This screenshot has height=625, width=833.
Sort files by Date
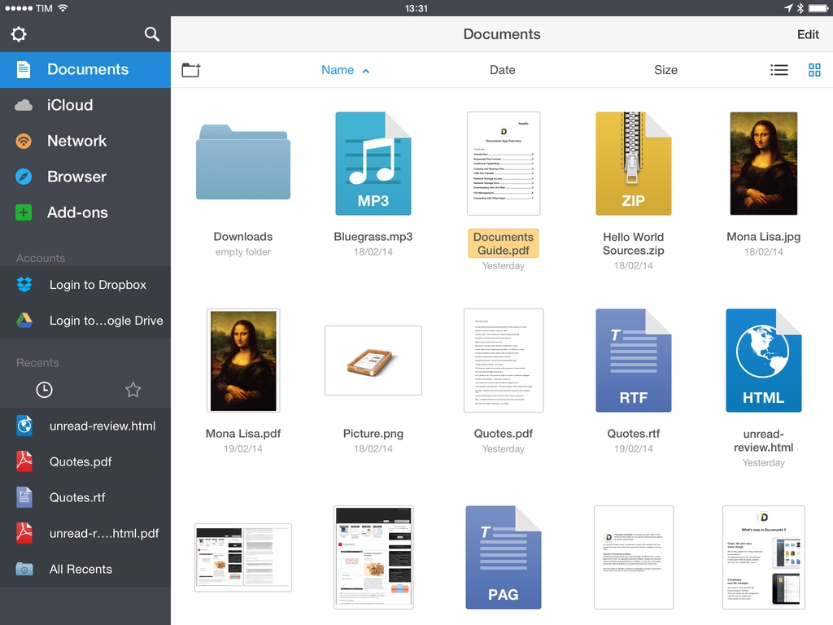click(x=502, y=70)
